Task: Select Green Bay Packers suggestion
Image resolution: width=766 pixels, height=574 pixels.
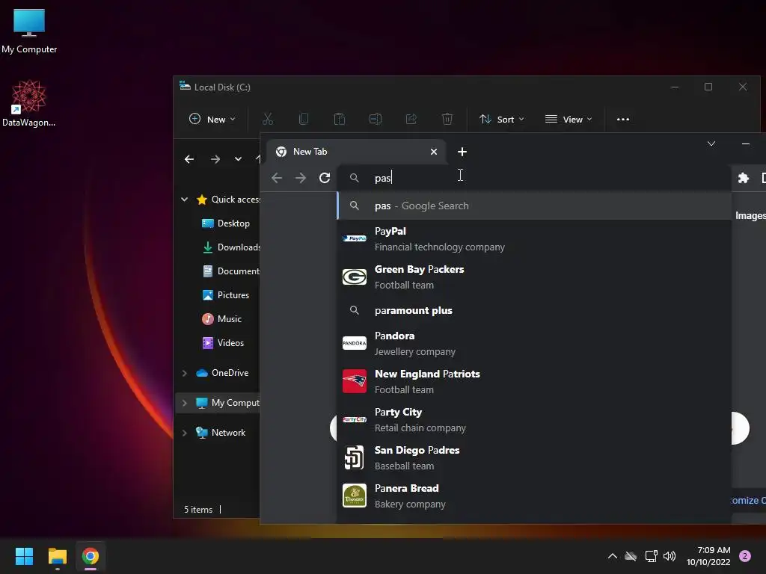Action: tap(534, 277)
